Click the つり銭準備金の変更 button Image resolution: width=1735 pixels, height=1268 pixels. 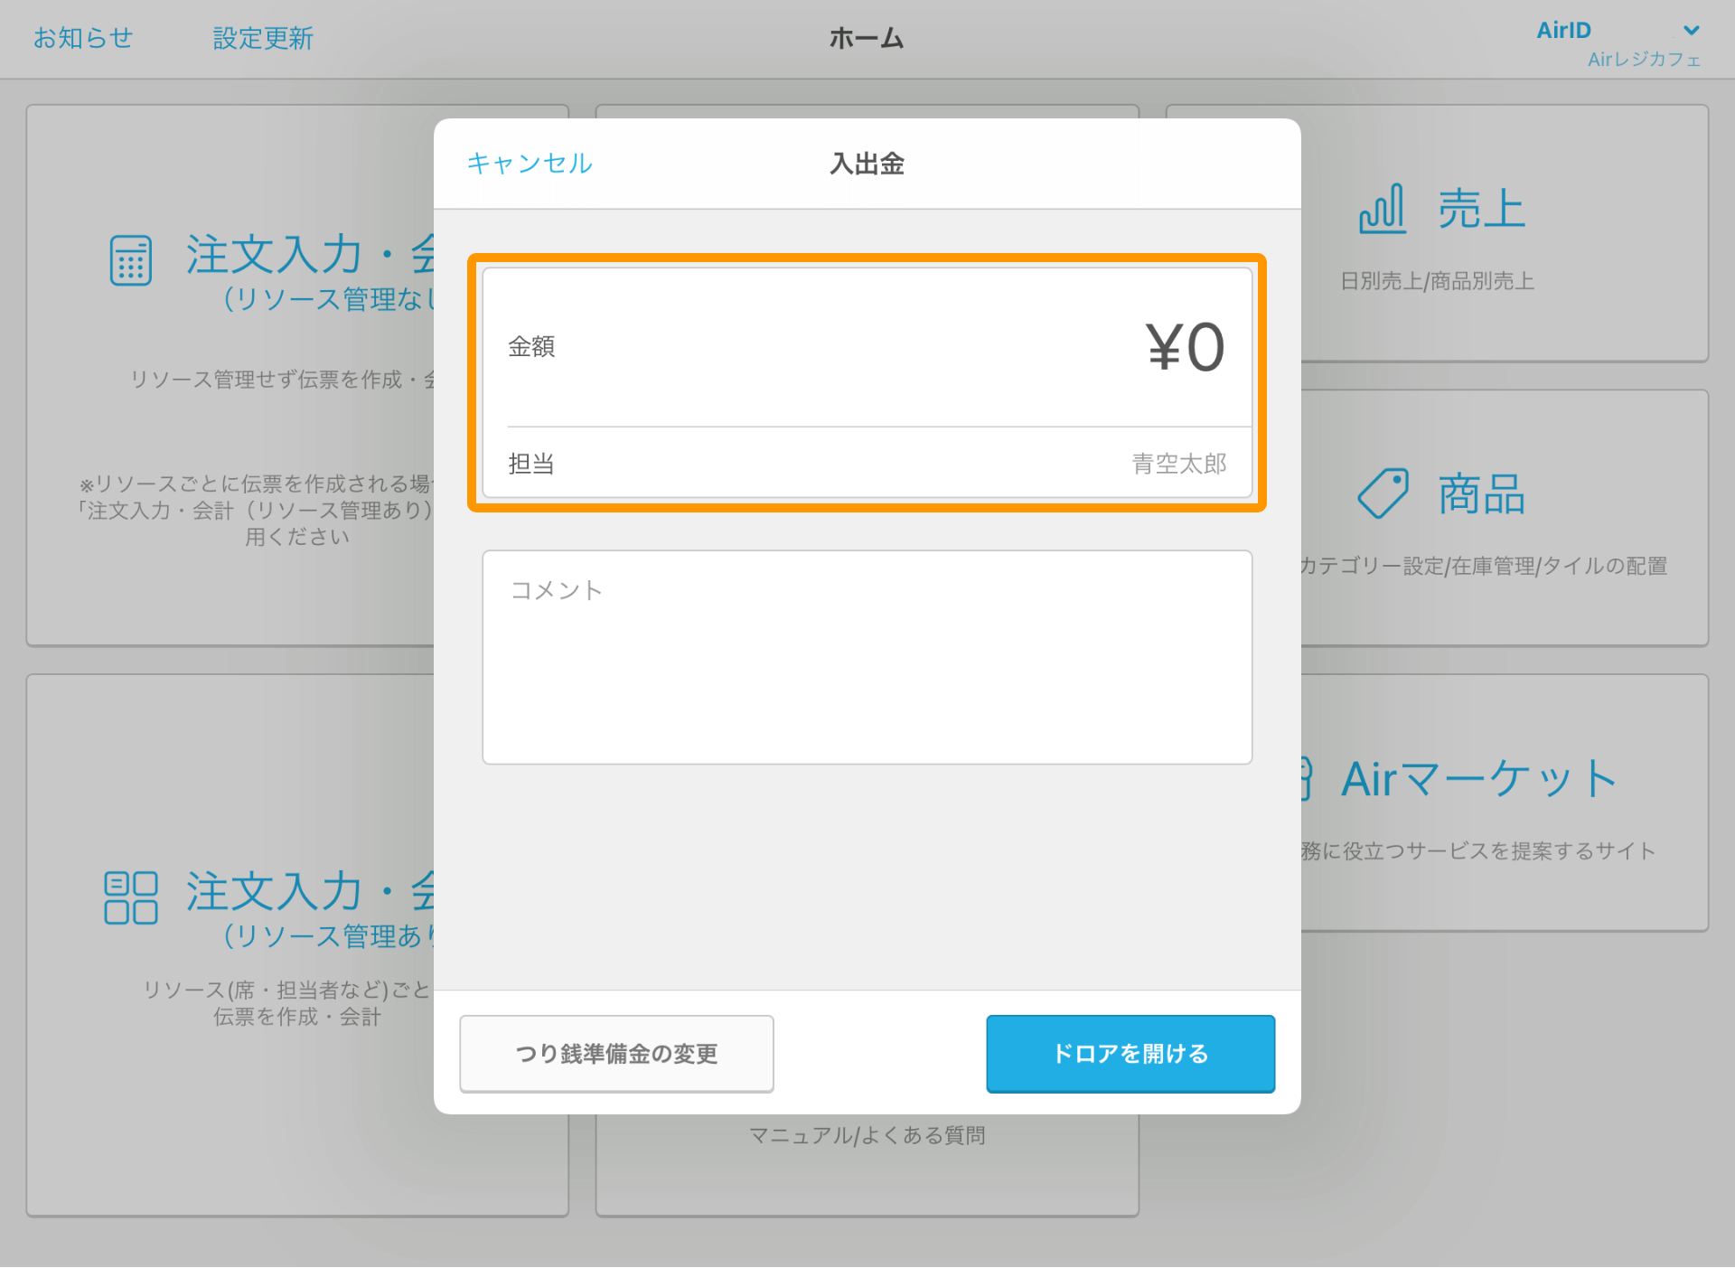[616, 1054]
